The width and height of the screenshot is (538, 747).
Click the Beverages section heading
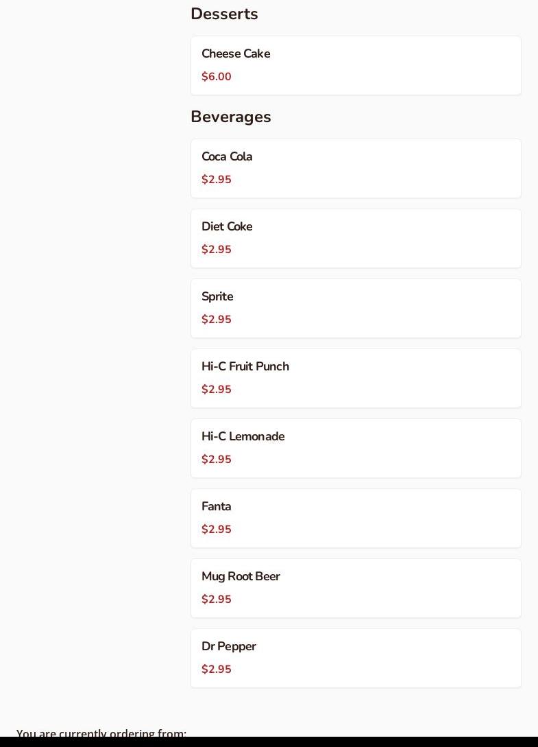coord(231,117)
